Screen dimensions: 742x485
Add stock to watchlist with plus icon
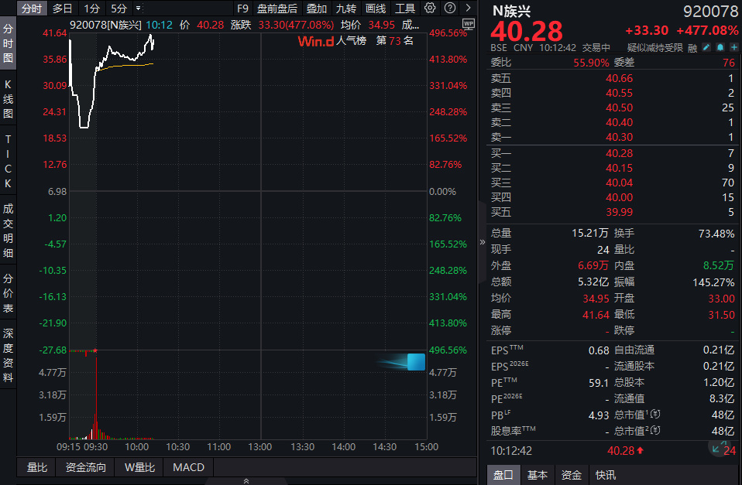pyautogui.click(x=733, y=47)
